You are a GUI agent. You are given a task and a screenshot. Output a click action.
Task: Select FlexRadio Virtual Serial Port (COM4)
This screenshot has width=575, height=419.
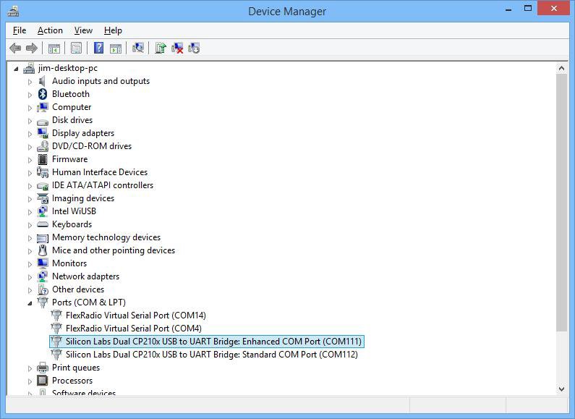tap(134, 329)
